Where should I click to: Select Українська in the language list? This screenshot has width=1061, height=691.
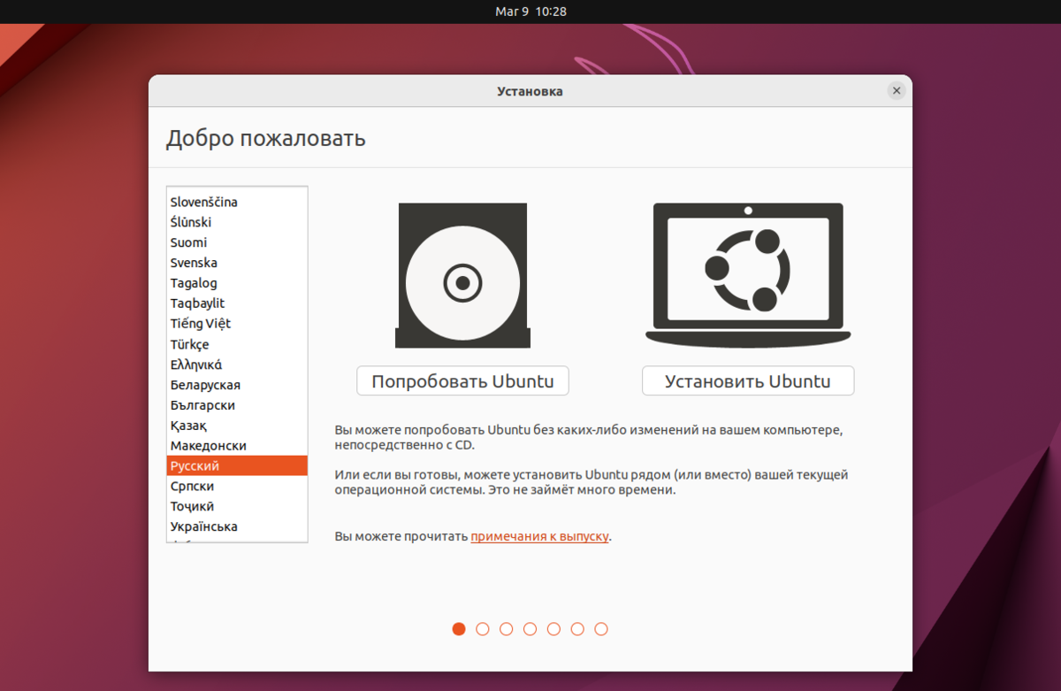click(x=237, y=527)
